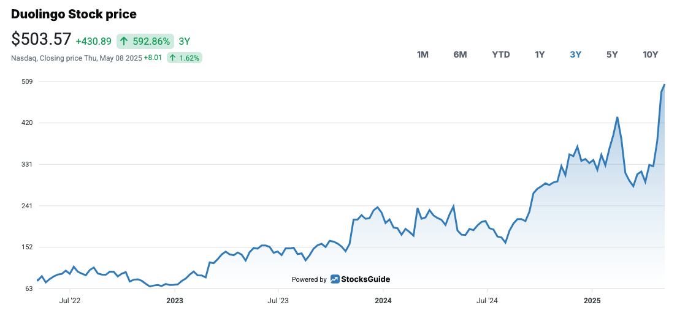
Task: Select the 6M time range
Action: [x=460, y=55]
